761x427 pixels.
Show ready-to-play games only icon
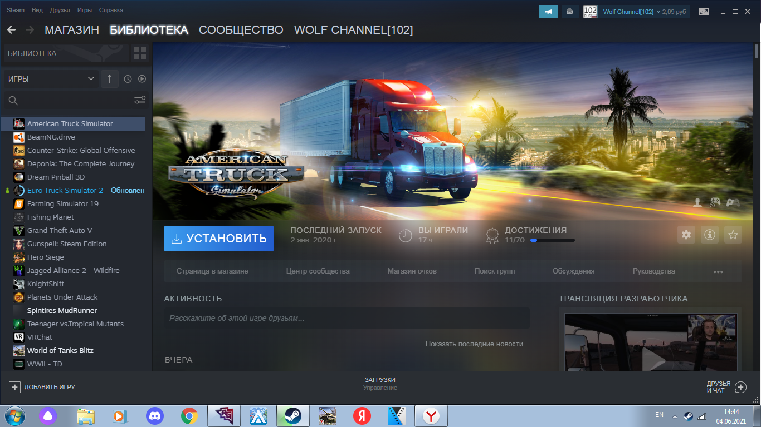point(142,79)
